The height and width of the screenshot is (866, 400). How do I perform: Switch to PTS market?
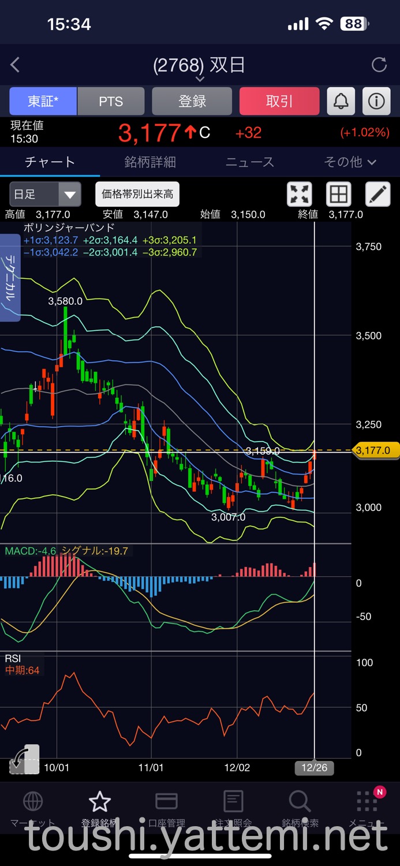point(111,102)
